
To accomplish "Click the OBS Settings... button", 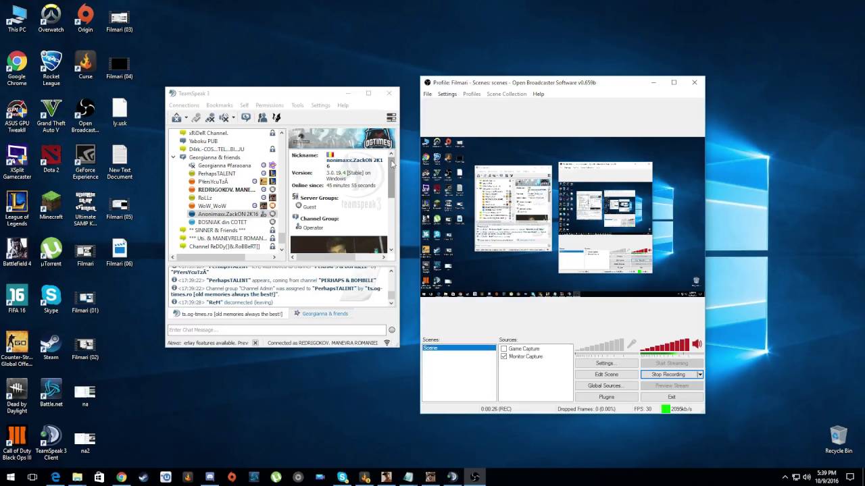I will 606,363.
